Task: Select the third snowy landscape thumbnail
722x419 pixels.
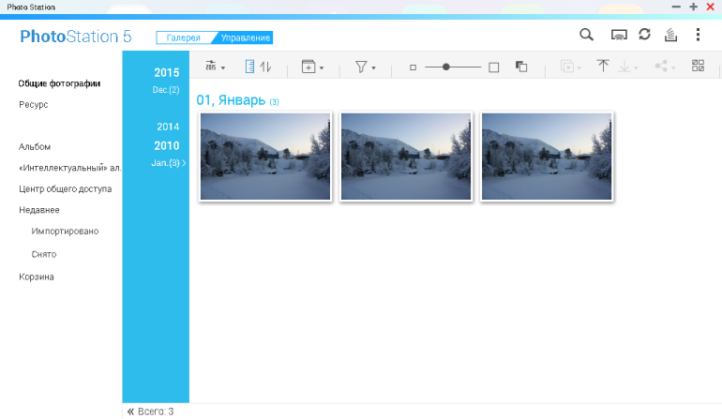Action: point(547,157)
